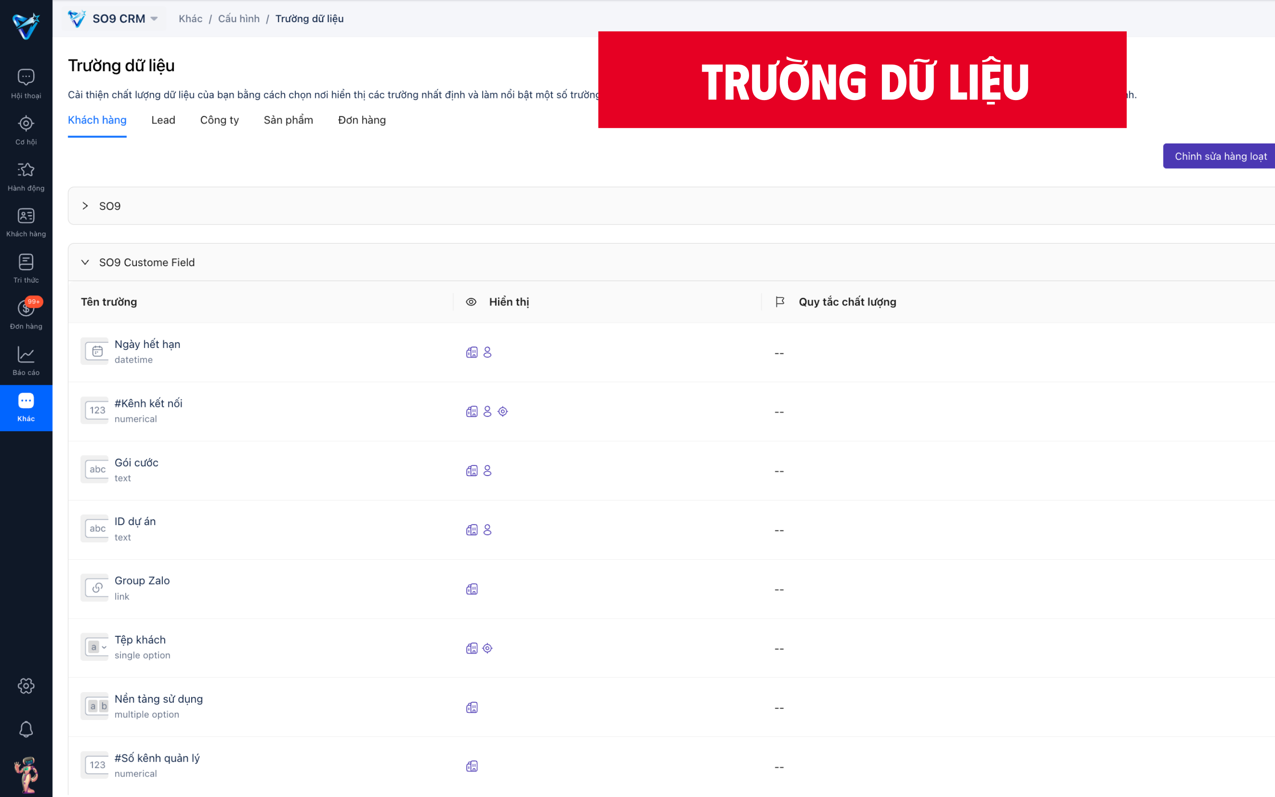This screenshot has height=797, width=1275.
Task: Open the ID dự án field
Action: (x=135, y=522)
